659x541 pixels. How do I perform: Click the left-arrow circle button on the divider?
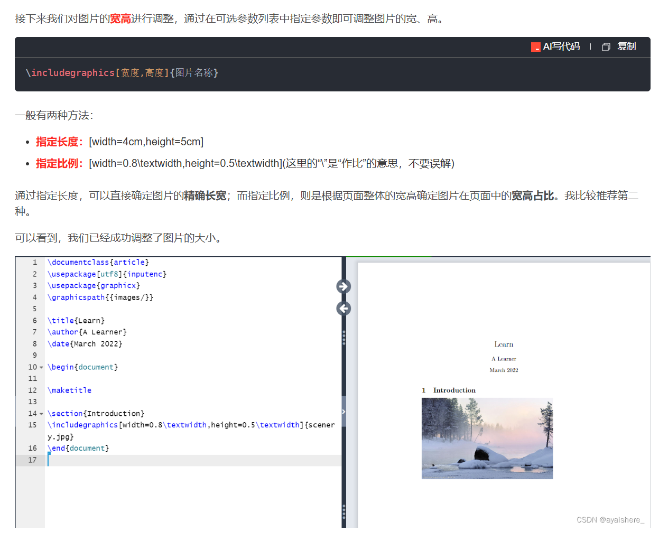[344, 308]
